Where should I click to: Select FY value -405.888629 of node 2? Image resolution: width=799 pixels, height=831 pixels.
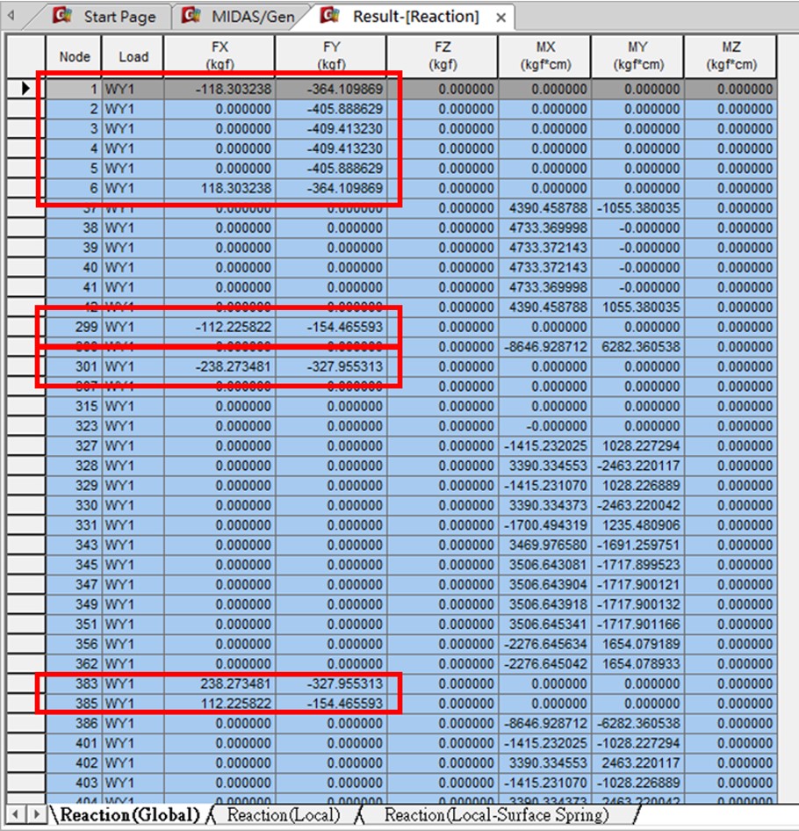[x=331, y=109]
